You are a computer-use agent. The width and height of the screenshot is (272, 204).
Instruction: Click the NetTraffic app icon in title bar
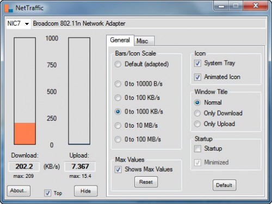click(x=9, y=8)
